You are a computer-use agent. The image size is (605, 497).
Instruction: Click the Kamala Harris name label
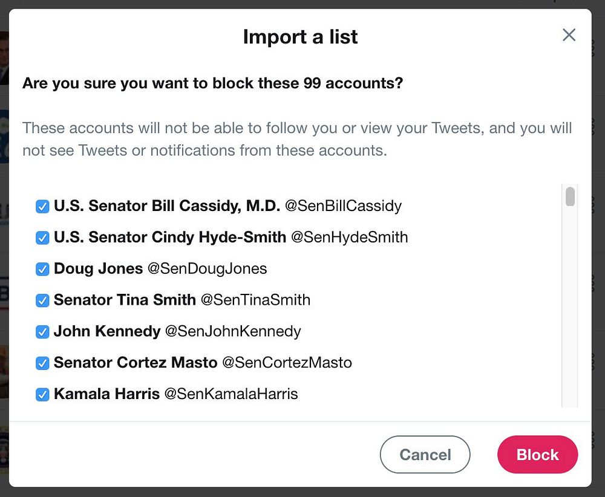tap(106, 394)
